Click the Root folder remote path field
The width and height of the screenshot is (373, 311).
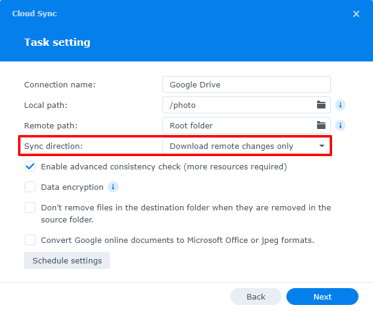coord(247,125)
